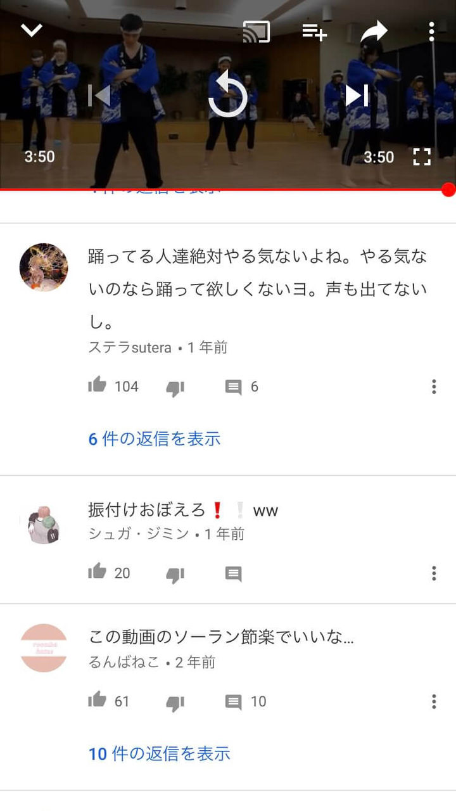Like the ステラsutera comment
The image size is (456, 811).
[97, 385]
